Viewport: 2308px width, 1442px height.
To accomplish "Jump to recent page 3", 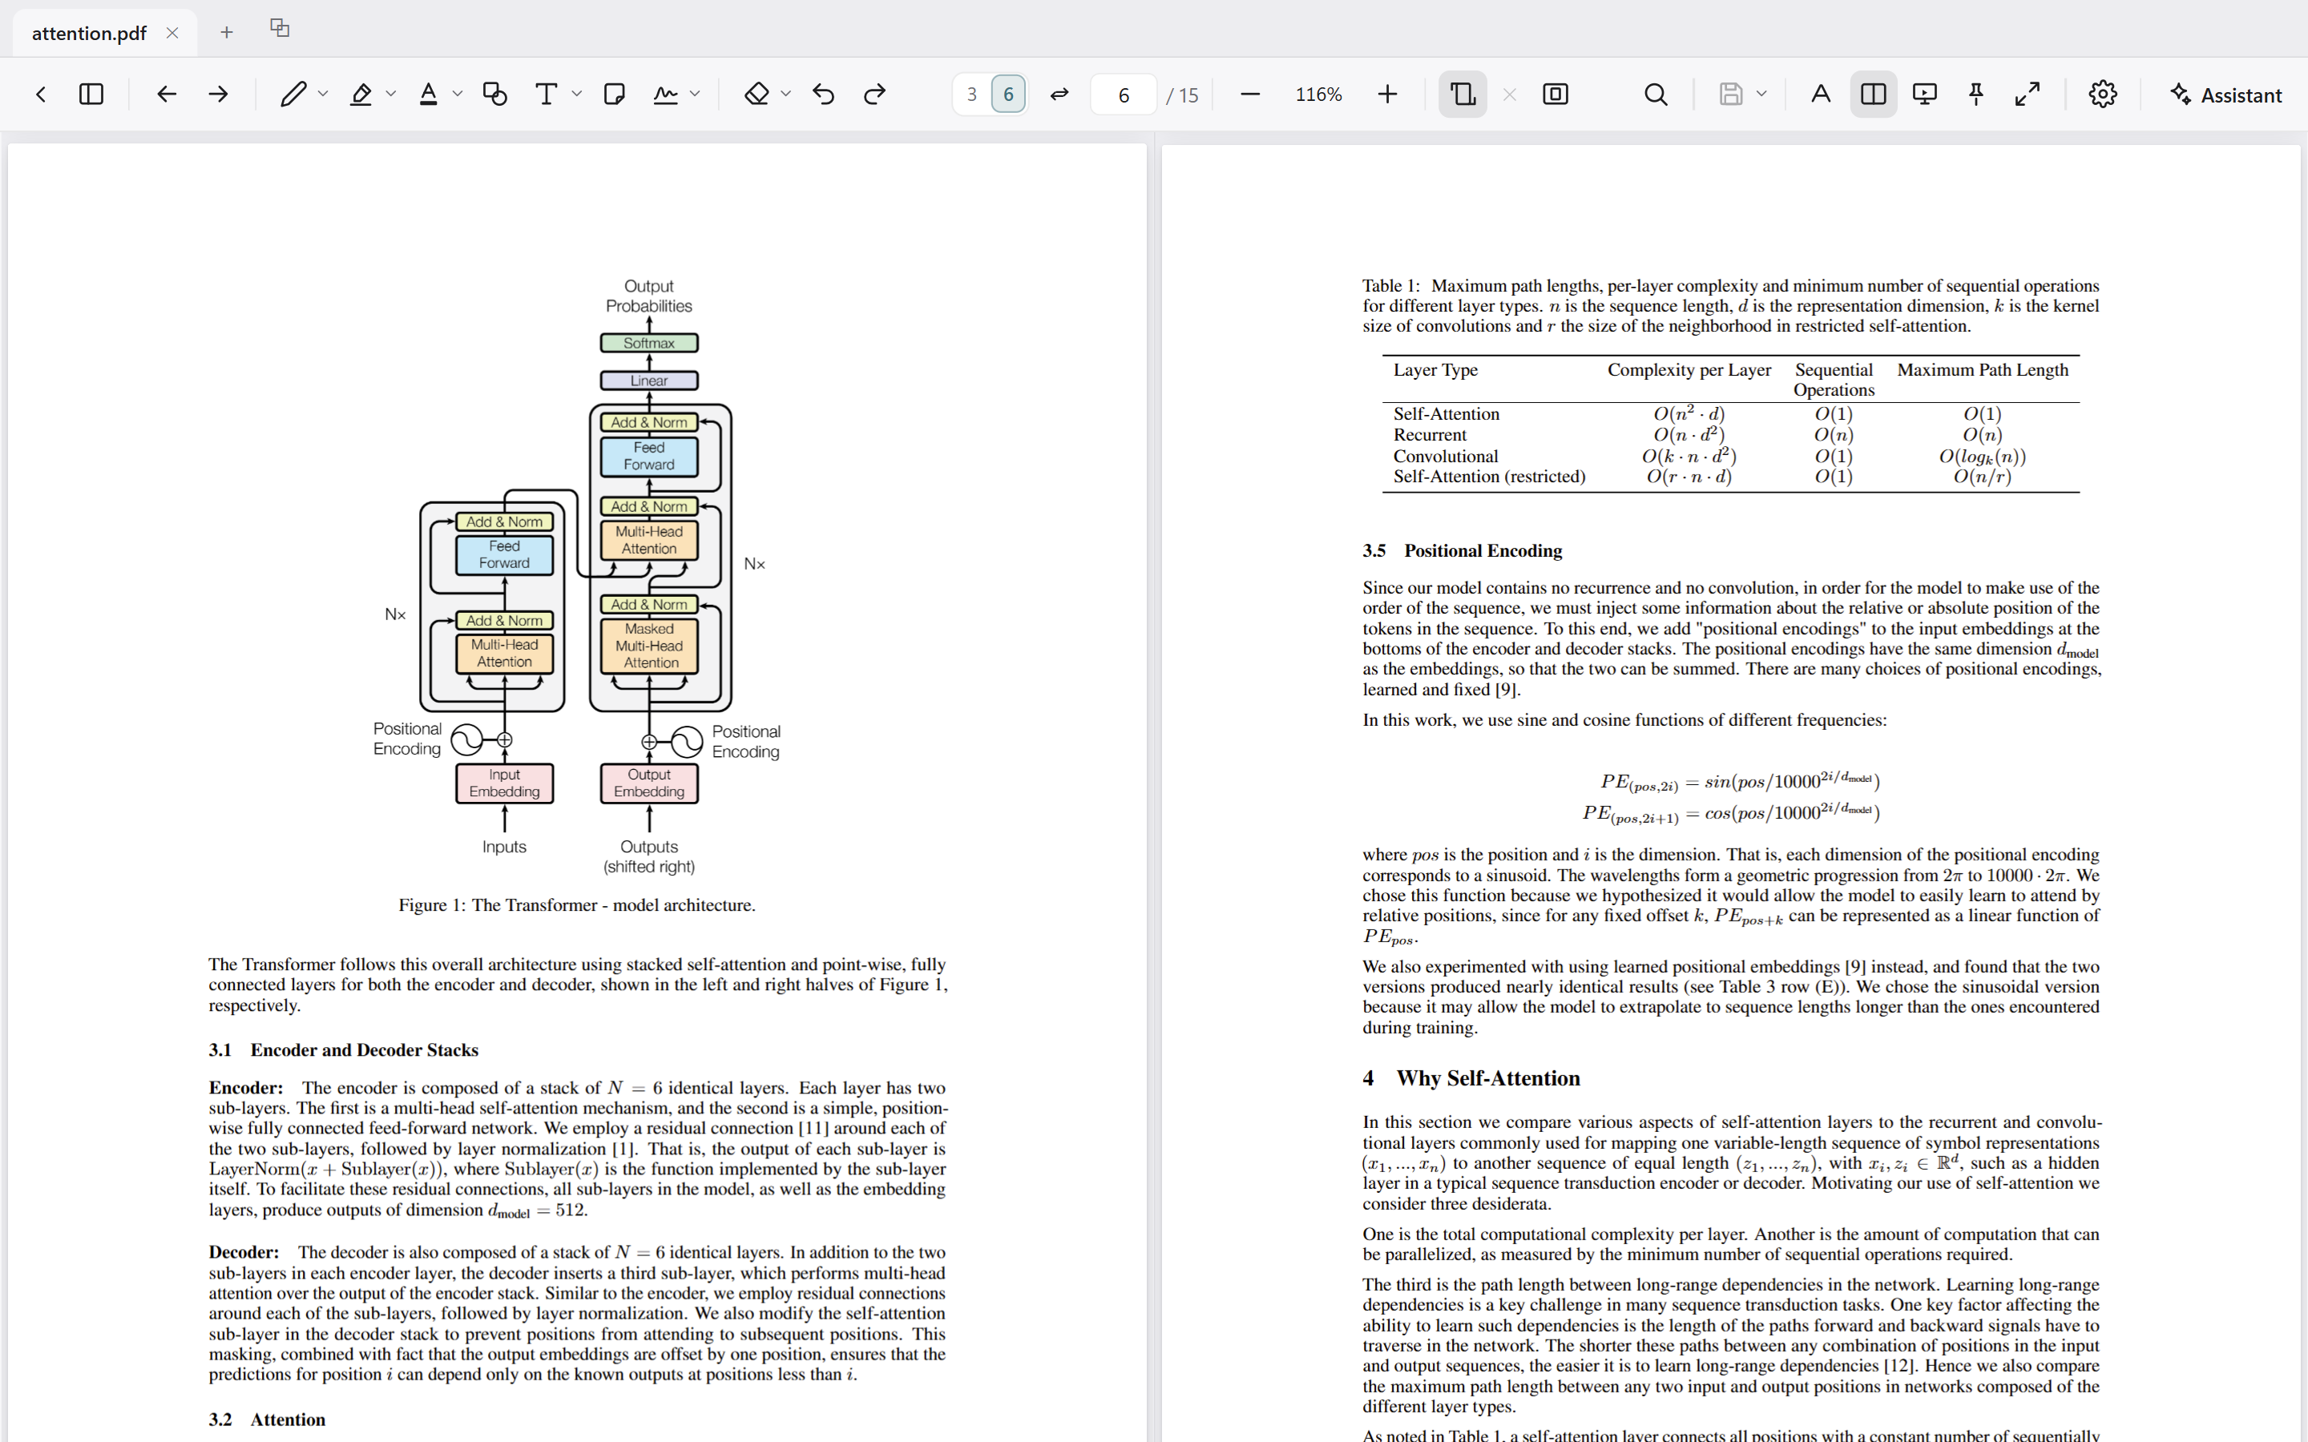I will tap(972, 95).
